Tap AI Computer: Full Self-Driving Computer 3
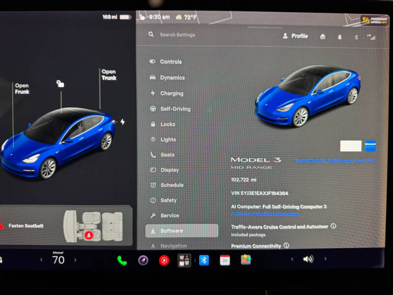The height and width of the screenshot is (295, 393). 279,206
